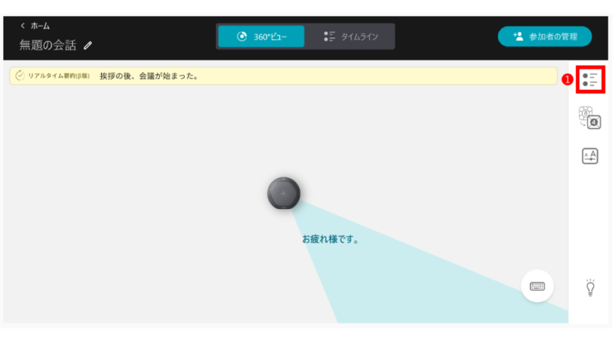Open the conversation list icon in sidebar
This screenshot has width=613, height=345.
point(590,79)
